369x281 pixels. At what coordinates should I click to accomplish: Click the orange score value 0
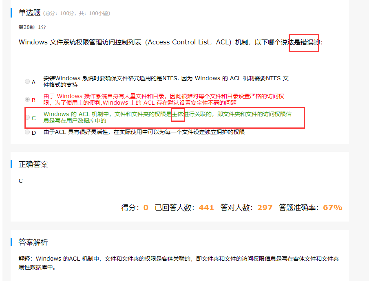(x=146, y=208)
